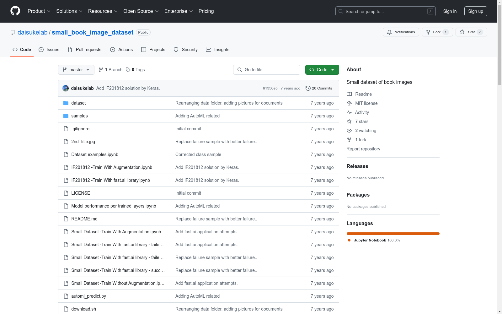502x314 pixels.
Task: Click the file icon beside download.sh
Action: coord(66,309)
